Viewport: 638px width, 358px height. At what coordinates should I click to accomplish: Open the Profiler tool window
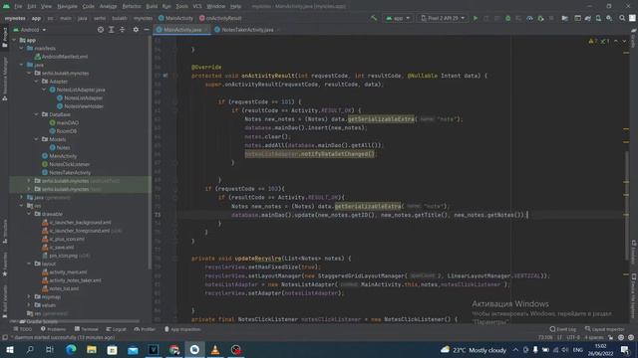145,329
